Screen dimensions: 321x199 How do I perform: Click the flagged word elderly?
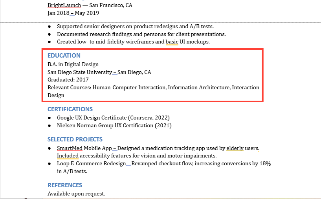[x=235, y=148]
